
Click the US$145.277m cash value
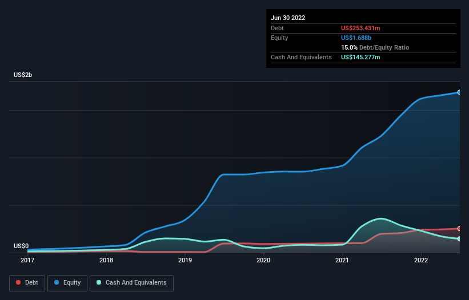click(x=360, y=57)
